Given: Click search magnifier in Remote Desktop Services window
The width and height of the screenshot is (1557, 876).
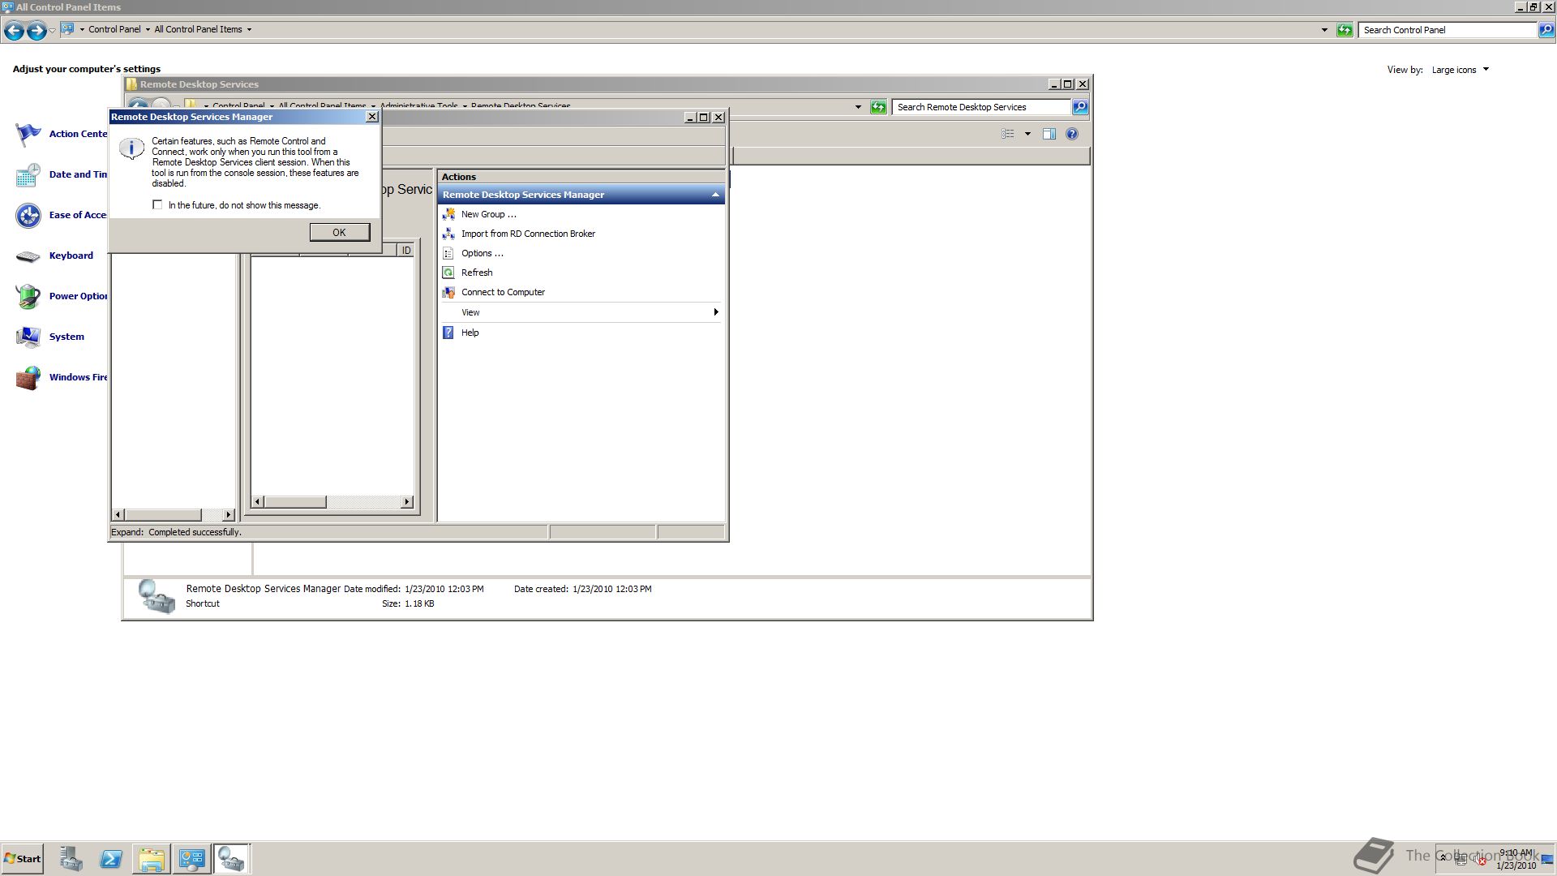Looking at the screenshot, I should click(x=1080, y=107).
